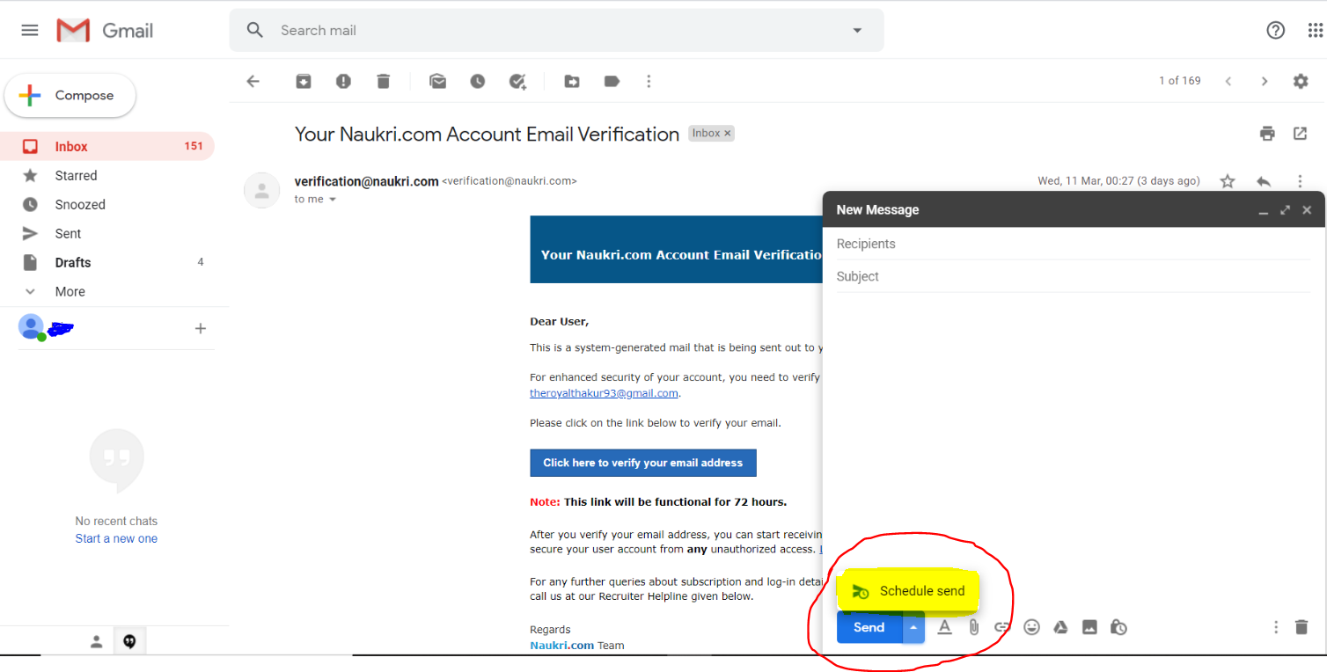Viewport: 1327px width, 672px height.
Task: Archive this email
Action: (x=304, y=81)
